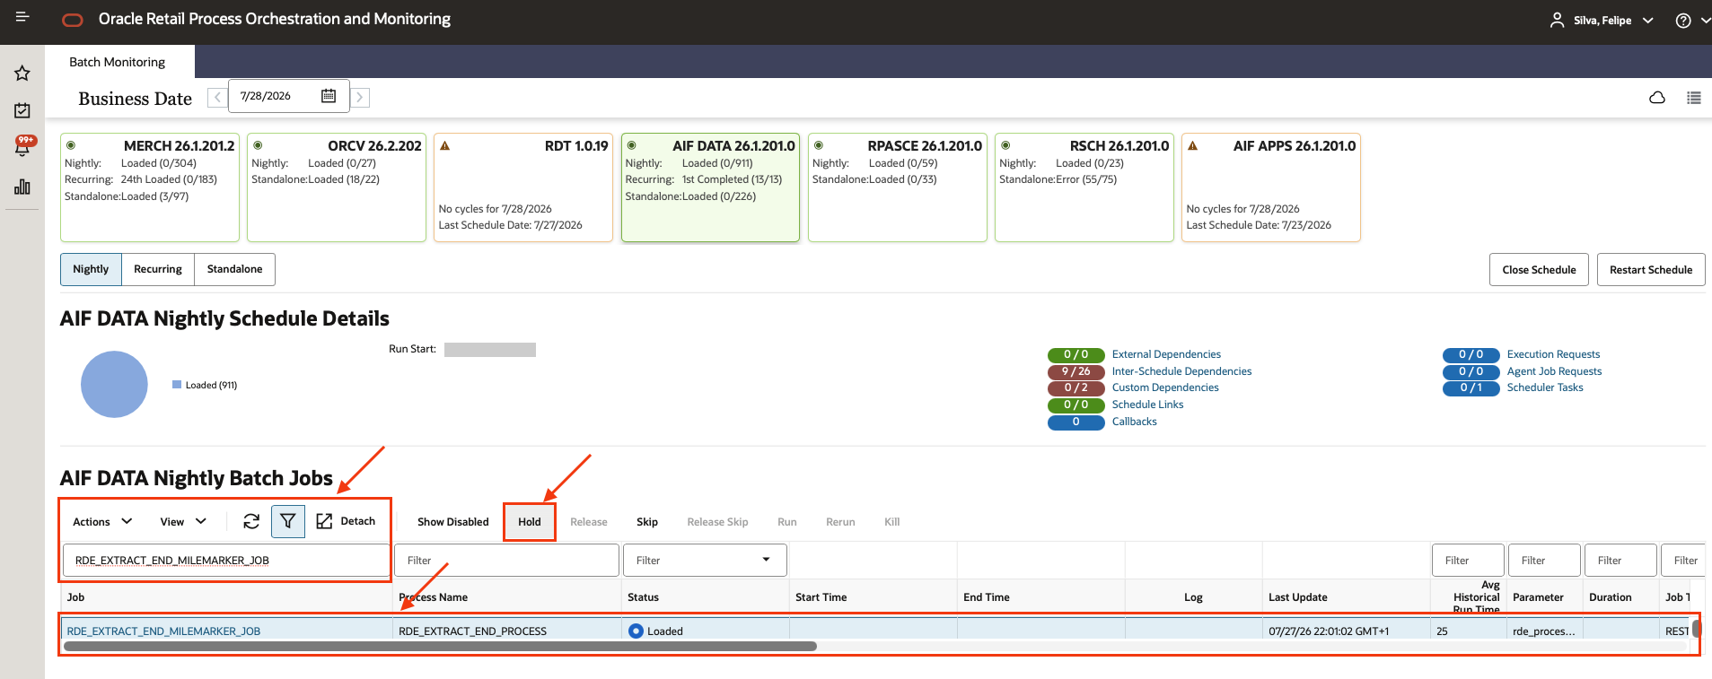Open the Tasks clipboard icon in sidebar

tap(22, 110)
